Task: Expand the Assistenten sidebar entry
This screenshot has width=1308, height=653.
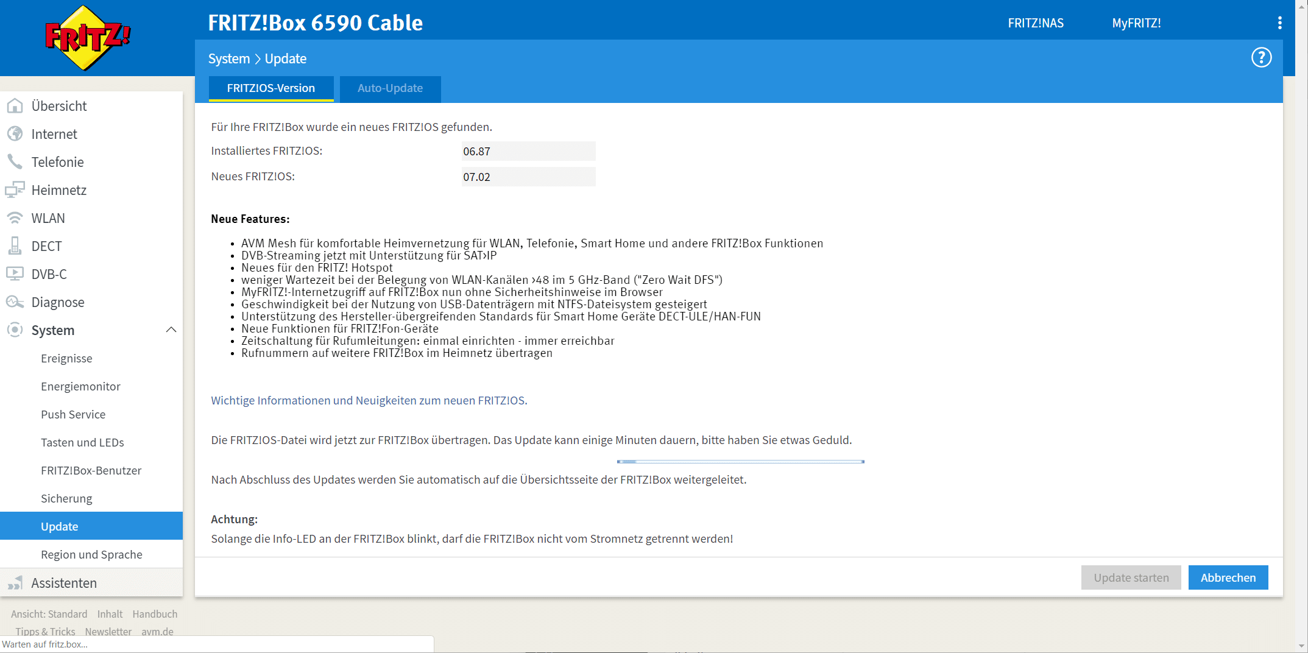Action: 64,583
